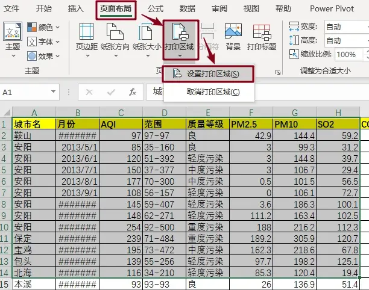The width and height of the screenshot is (369, 290).
Task: Click the formula bar cancel X icon
Action: 89,92
